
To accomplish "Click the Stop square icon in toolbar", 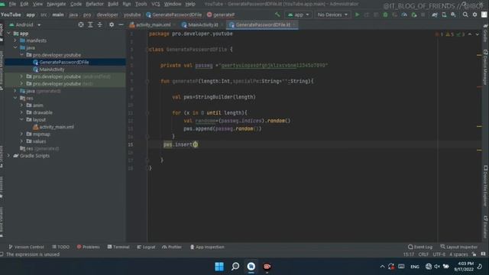I will click(423, 15).
